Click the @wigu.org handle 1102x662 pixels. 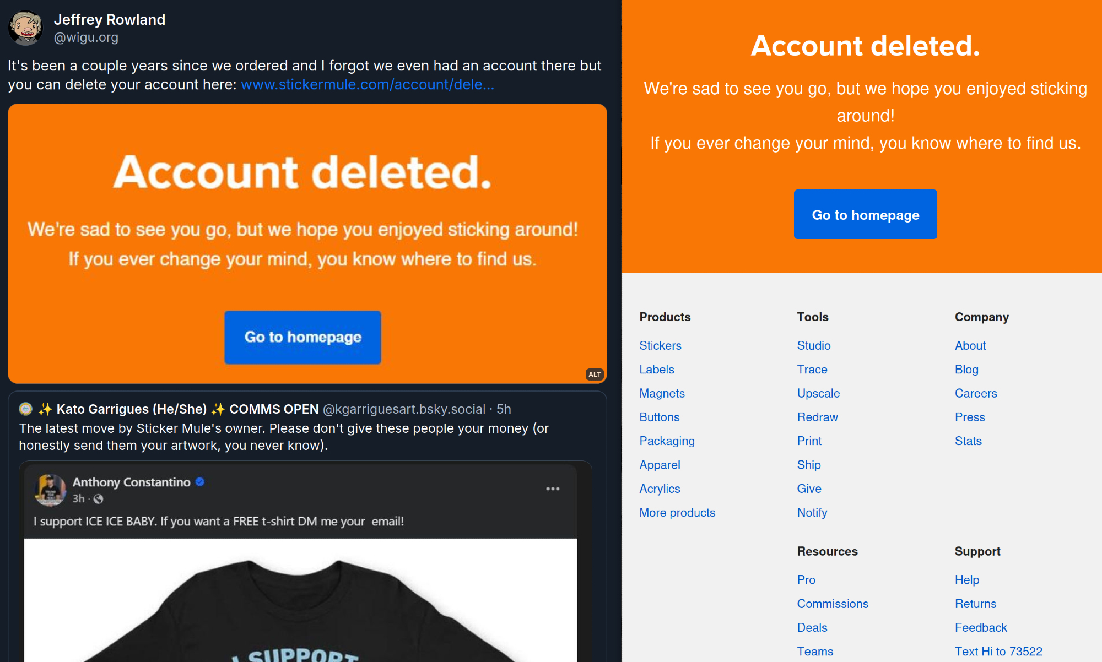[x=86, y=37]
